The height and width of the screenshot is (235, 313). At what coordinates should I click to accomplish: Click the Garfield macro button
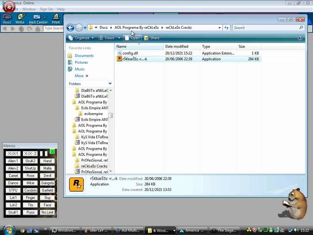point(47,190)
